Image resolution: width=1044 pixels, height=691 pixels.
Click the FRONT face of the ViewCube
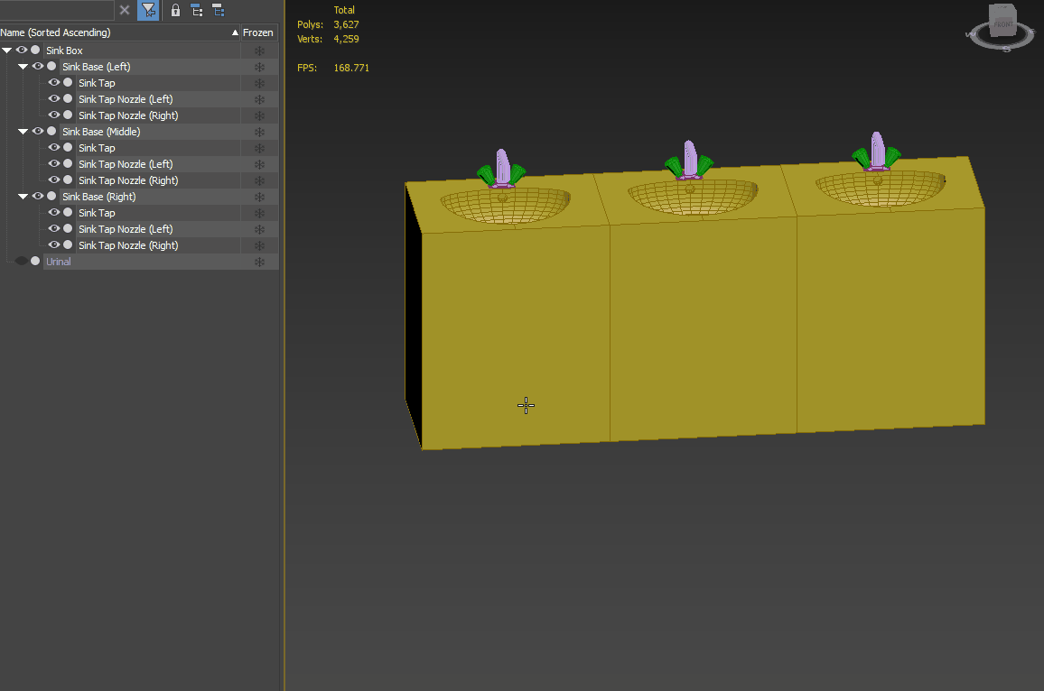tap(1003, 24)
